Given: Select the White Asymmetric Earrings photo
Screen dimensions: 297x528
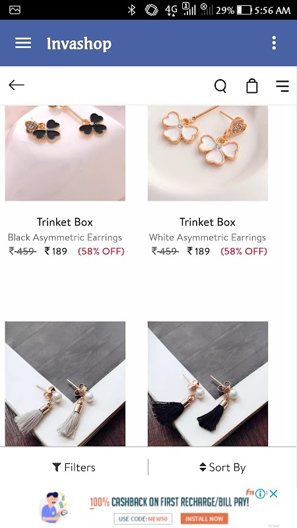Looking at the screenshot, I should pos(208,153).
